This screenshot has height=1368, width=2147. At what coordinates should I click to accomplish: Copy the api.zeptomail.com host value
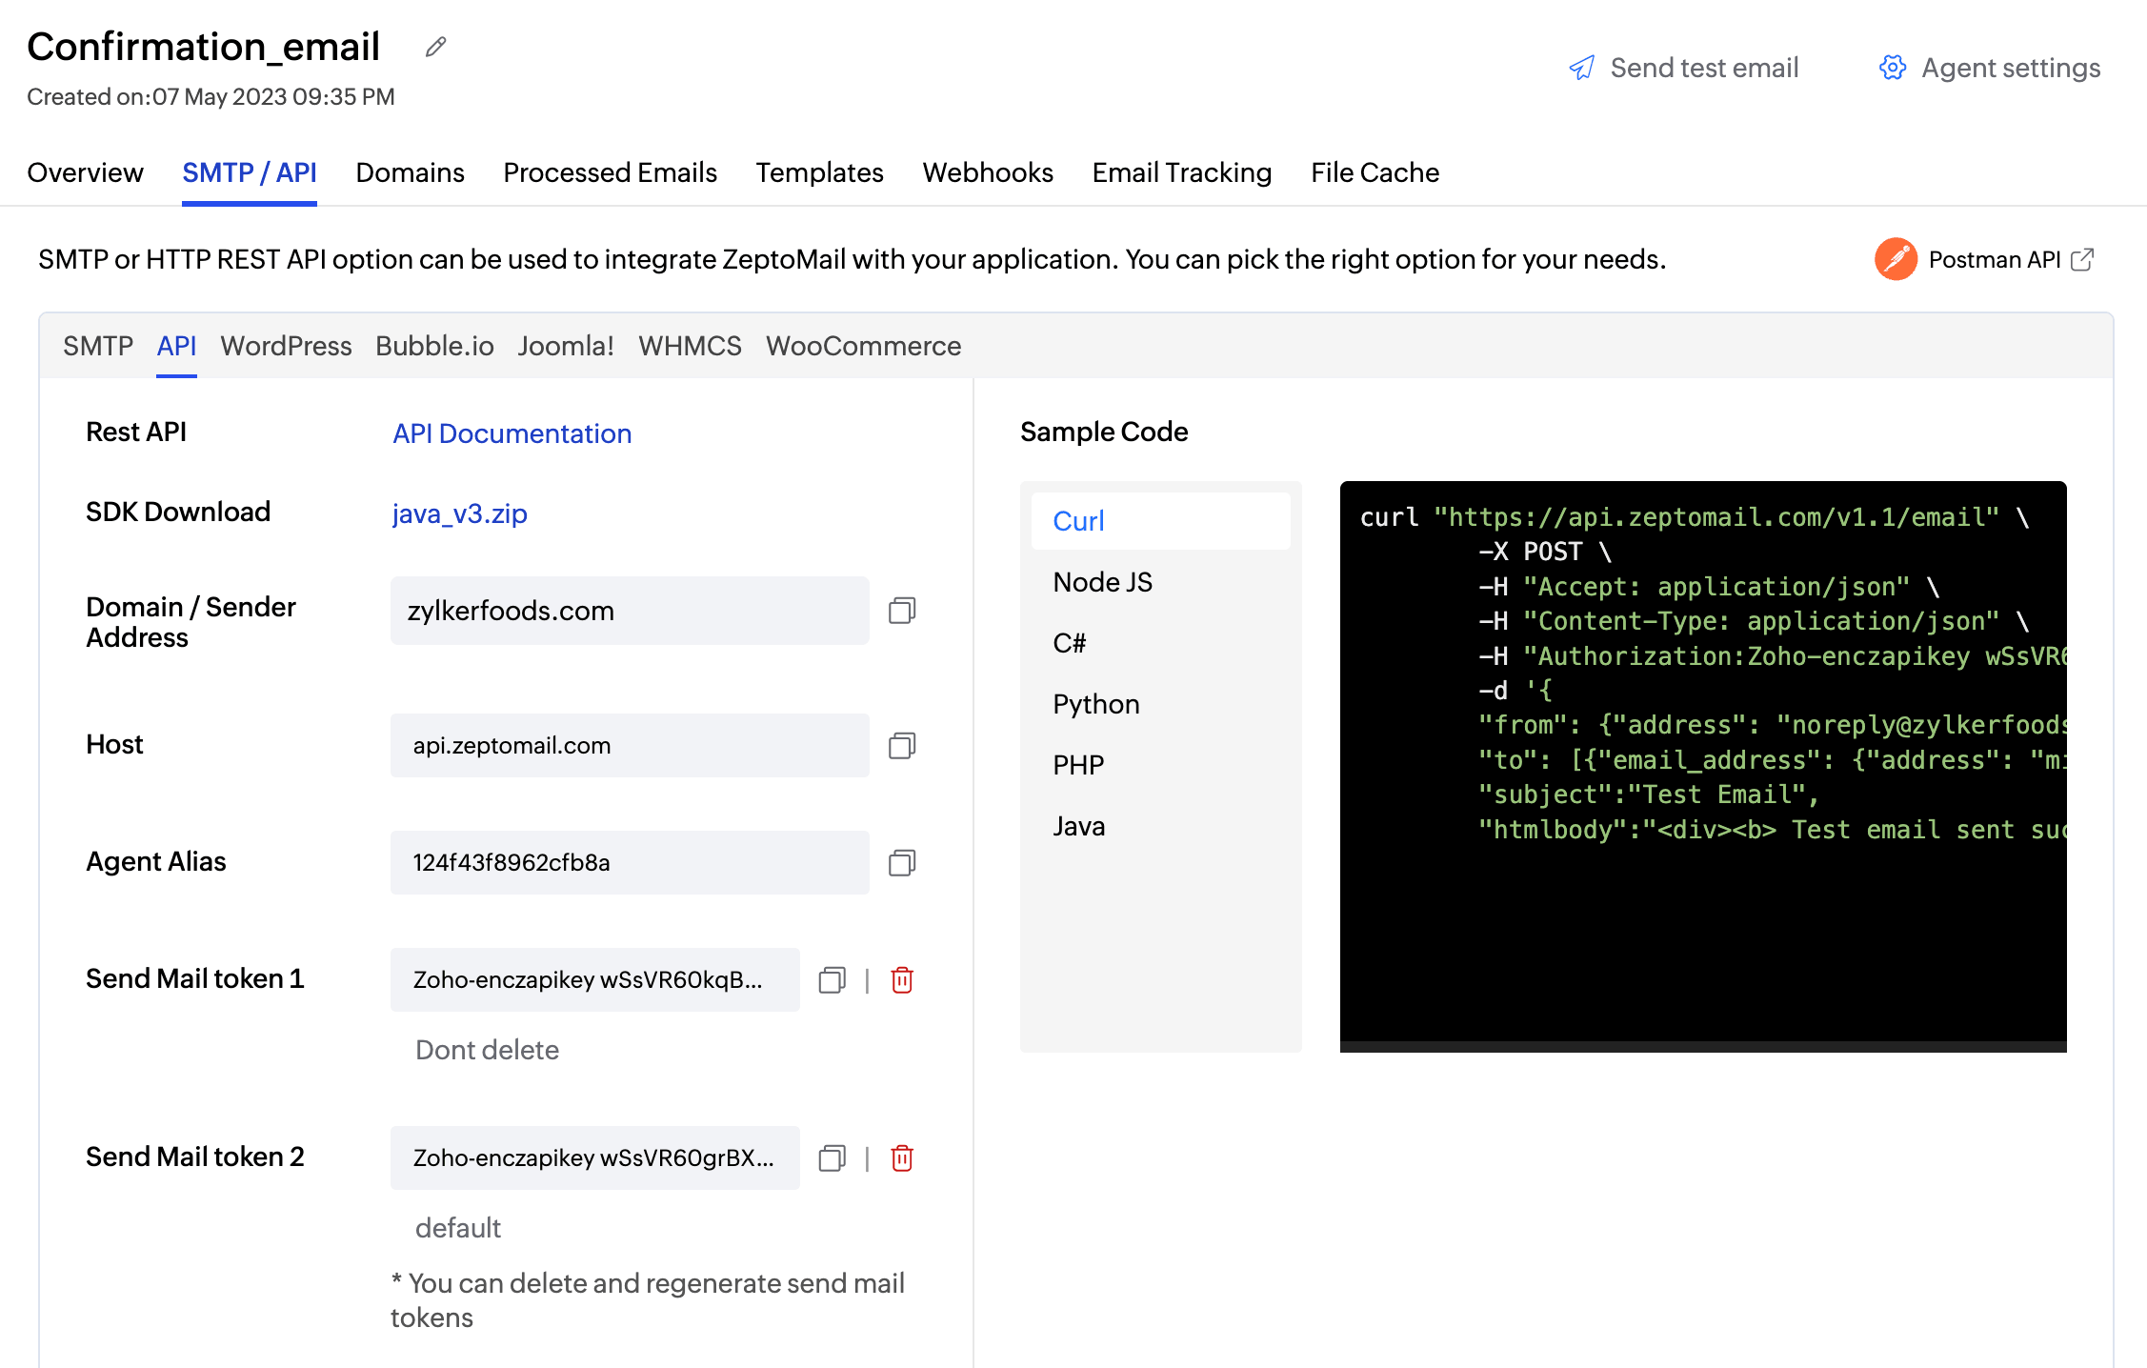tap(902, 746)
